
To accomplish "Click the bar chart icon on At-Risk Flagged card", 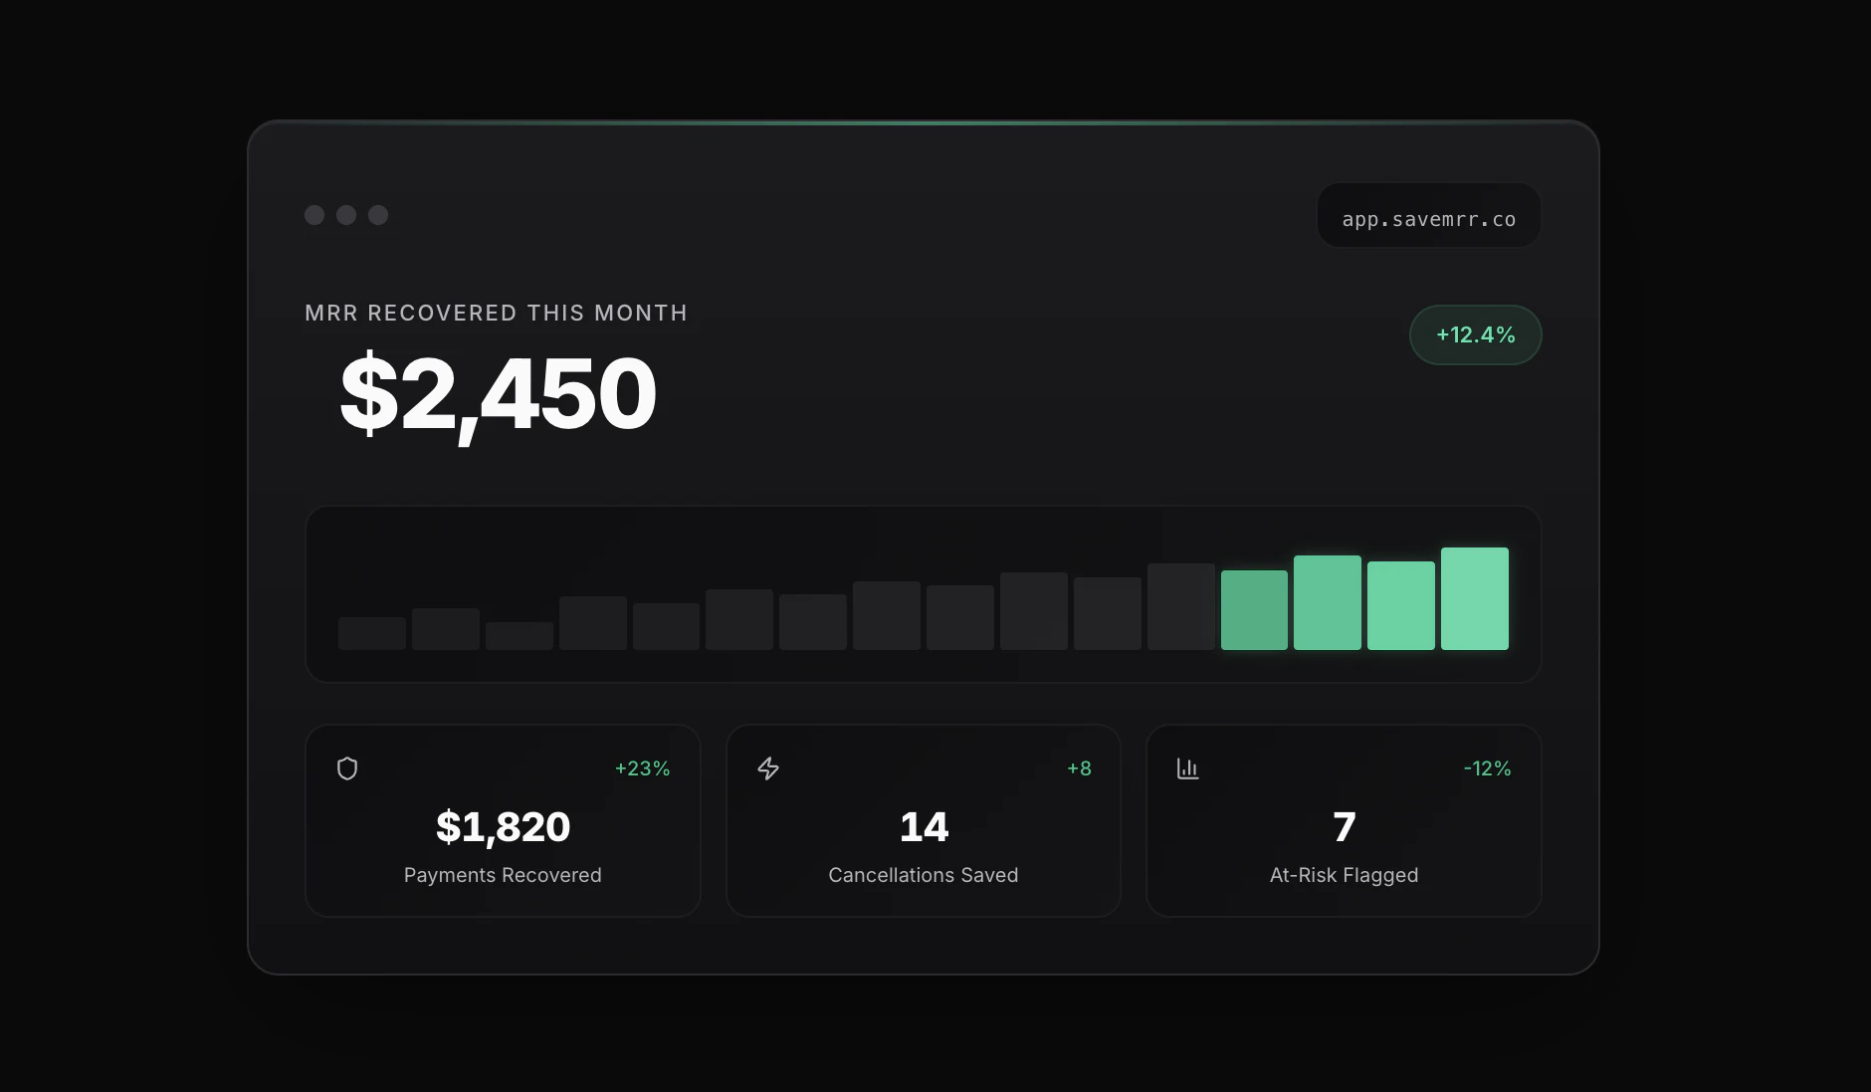I will tap(1188, 767).
